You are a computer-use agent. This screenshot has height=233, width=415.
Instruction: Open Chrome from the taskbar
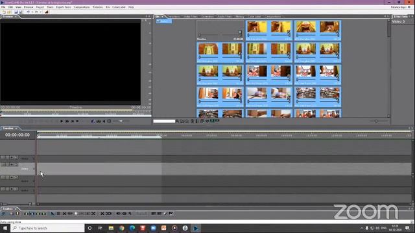(121, 228)
